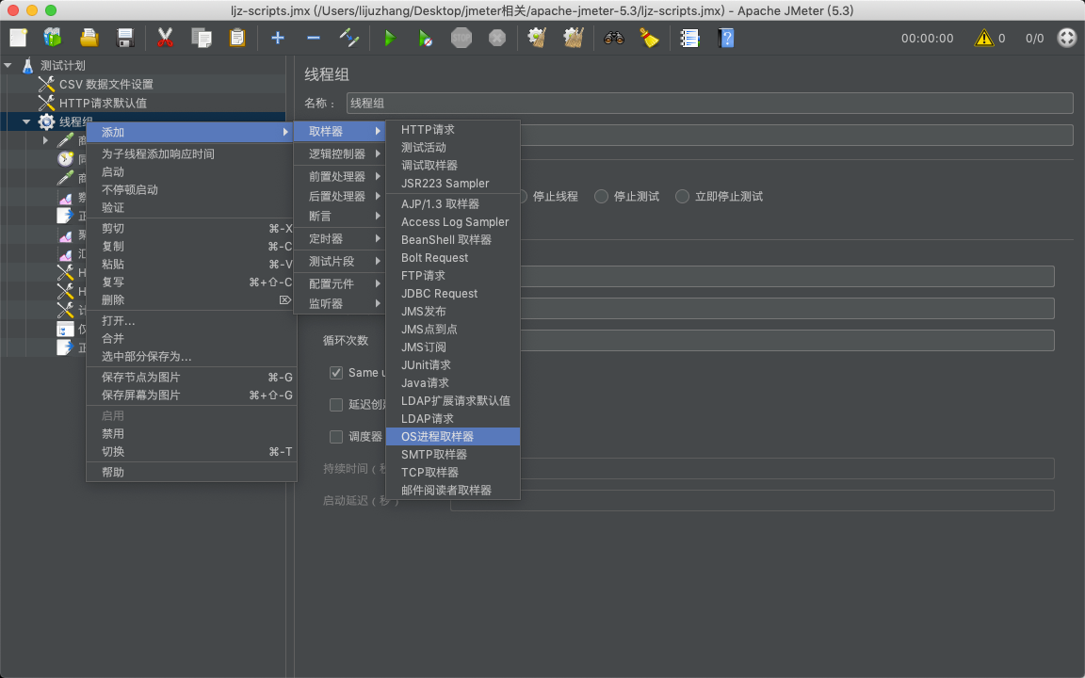
Task: Select the 测试计划 root node
Action: pyautogui.click(x=62, y=66)
